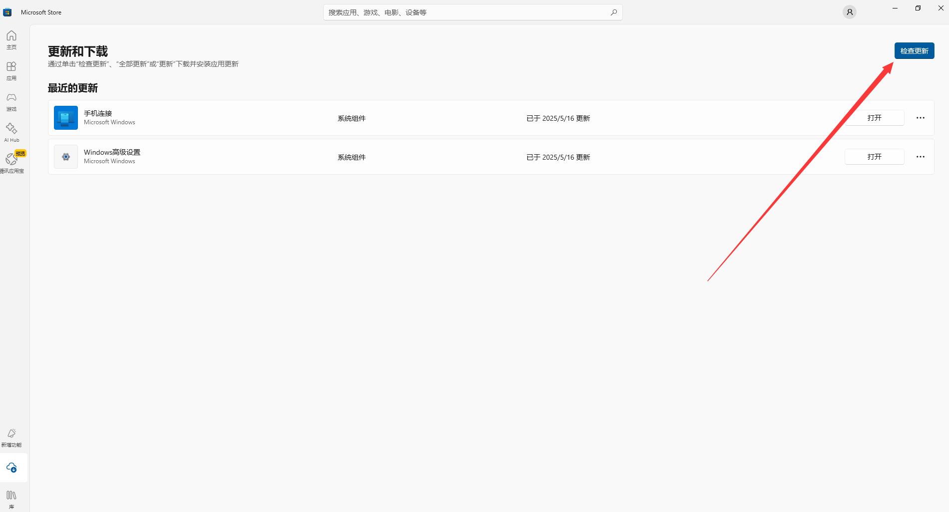Screen dimensions: 949x512
Task: Focus the search apps input box
Action: [473, 12]
